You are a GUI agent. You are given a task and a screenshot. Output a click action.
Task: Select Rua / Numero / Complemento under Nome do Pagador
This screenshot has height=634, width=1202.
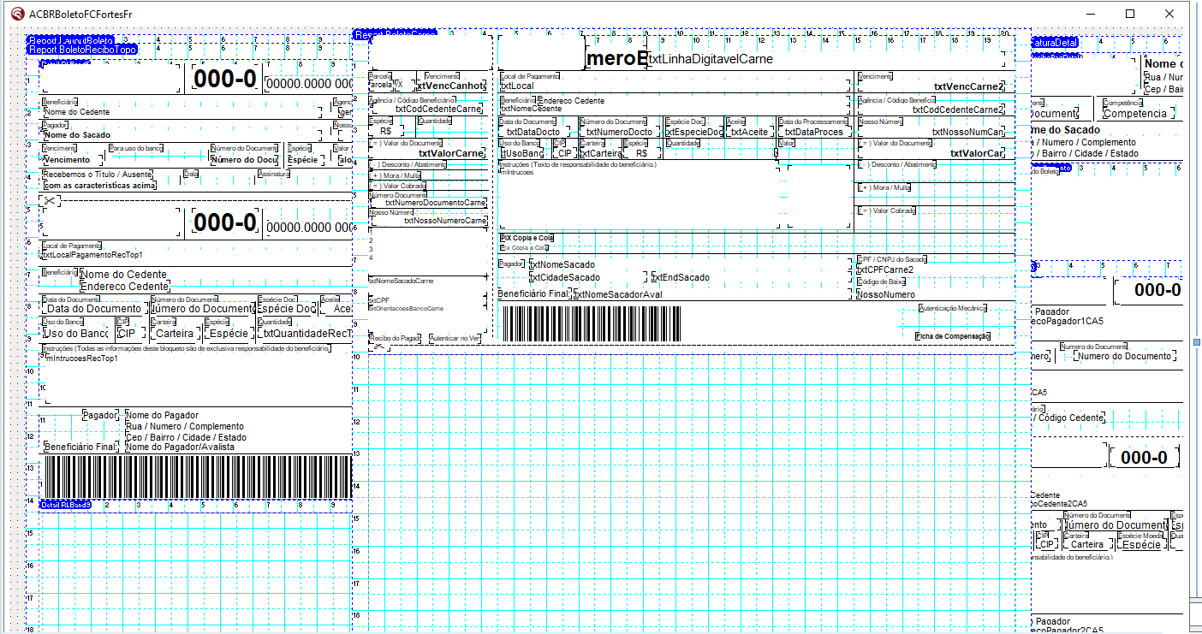click(x=185, y=426)
